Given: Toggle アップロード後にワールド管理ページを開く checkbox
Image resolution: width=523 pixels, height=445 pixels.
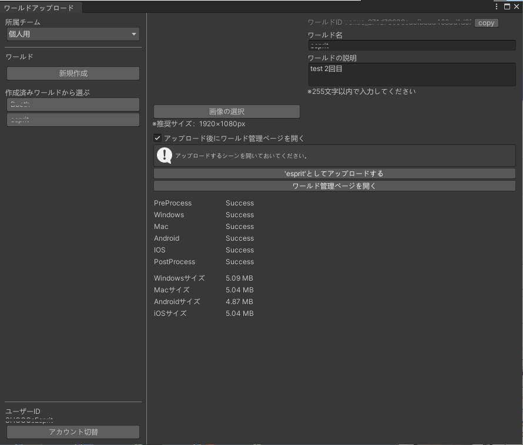Looking at the screenshot, I should tap(157, 139).
